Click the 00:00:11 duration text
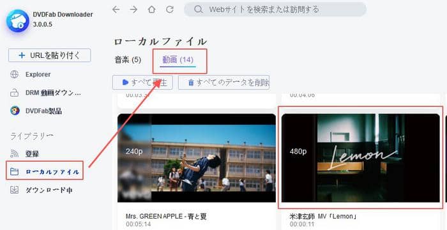 click(302, 224)
